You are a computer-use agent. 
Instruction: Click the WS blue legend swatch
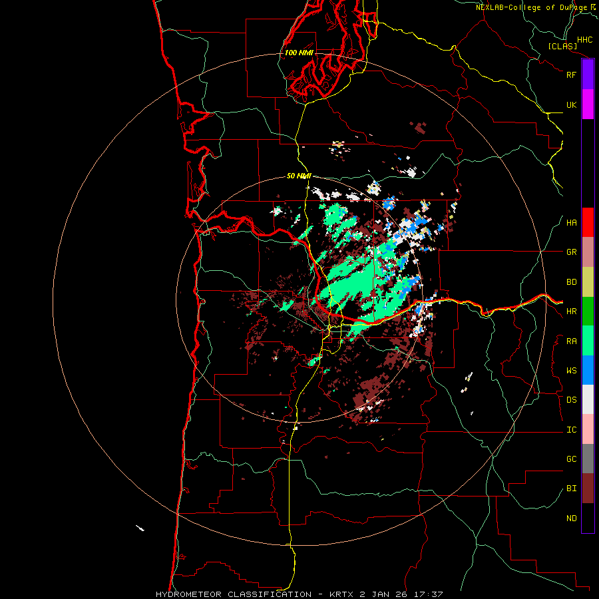pyautogui.click(x=588, y=370)
